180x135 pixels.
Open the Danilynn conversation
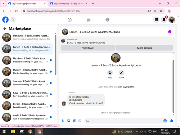coord(27,37)
